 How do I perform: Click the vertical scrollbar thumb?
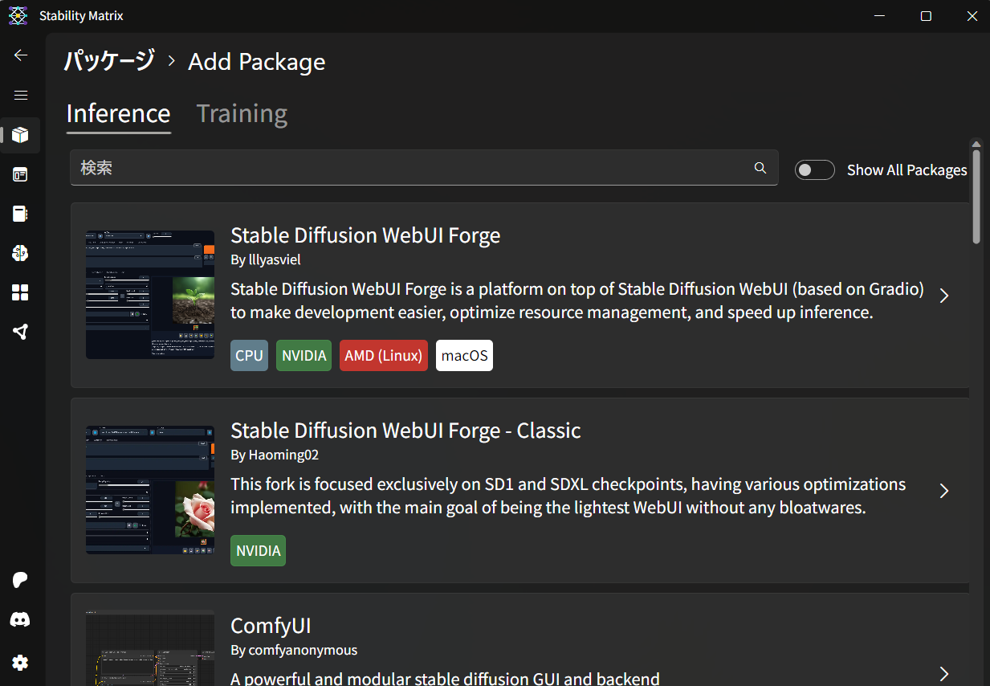pos(976,196)
